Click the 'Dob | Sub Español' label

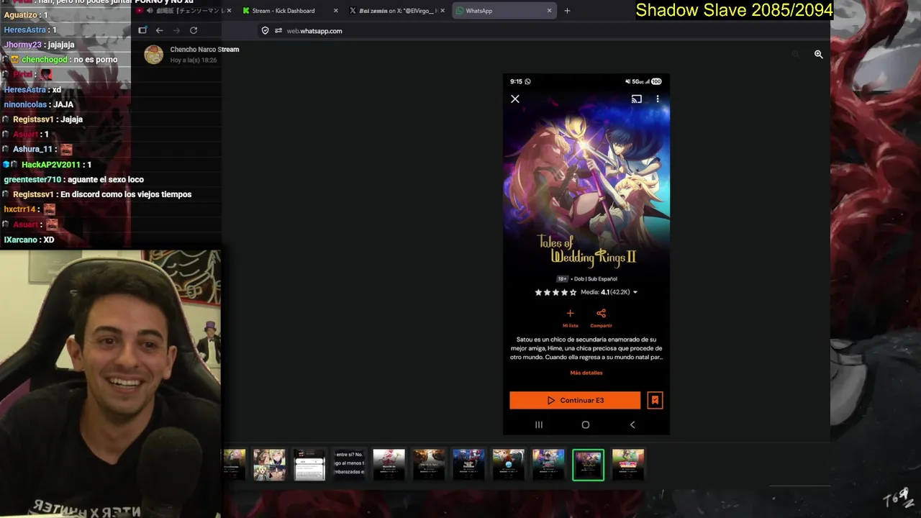(596, 278)
